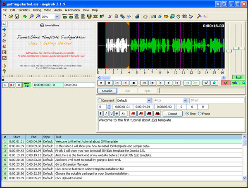Increase layer number with stepper
The image size is (248, 188).
click(109, 106)
